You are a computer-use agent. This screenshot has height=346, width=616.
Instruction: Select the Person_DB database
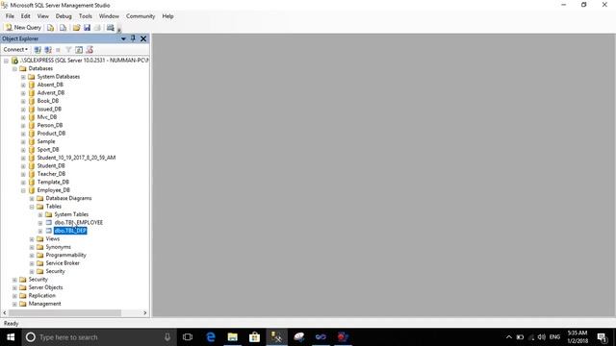pyautogui.click(x=50, y=125)
